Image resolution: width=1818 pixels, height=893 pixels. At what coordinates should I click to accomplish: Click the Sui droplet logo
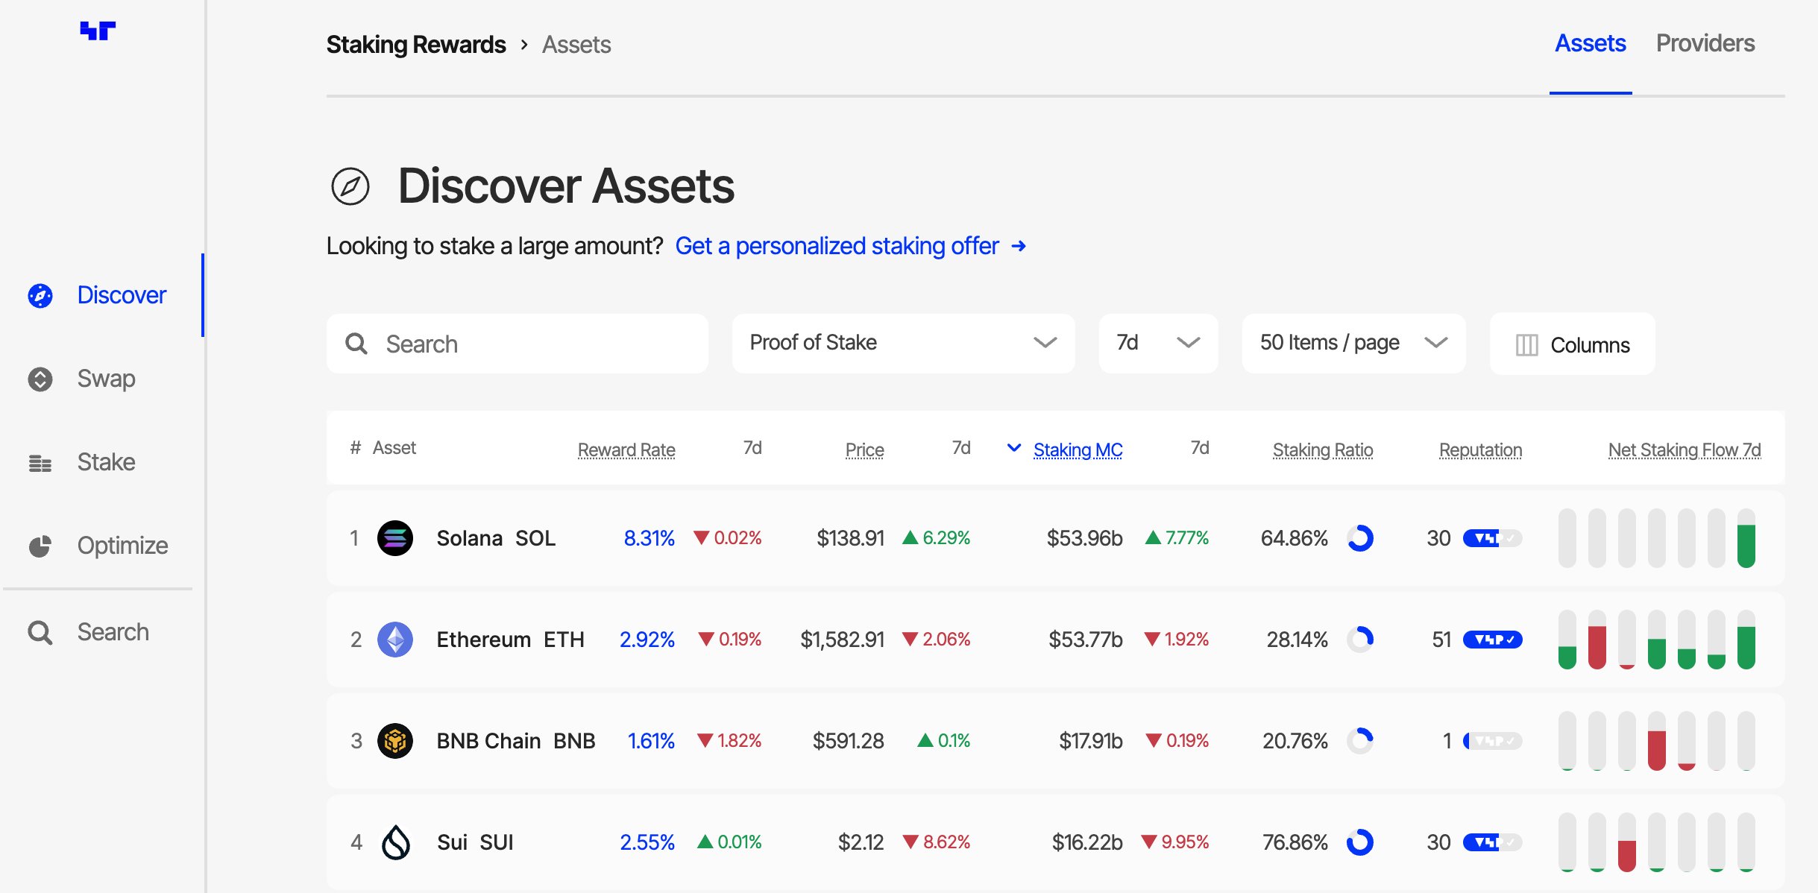(x=395, y=842)
